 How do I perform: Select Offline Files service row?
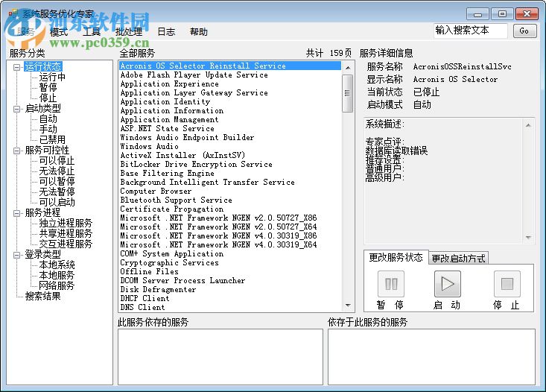pos(230,272)
